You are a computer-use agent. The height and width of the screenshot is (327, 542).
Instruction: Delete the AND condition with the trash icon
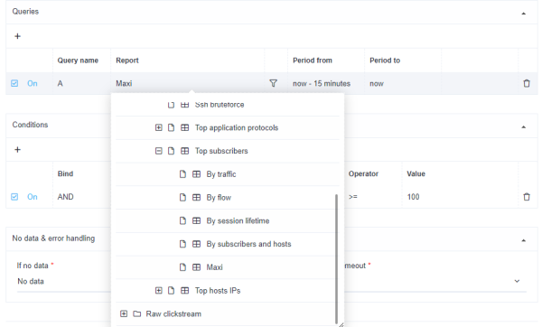point(527,197)
